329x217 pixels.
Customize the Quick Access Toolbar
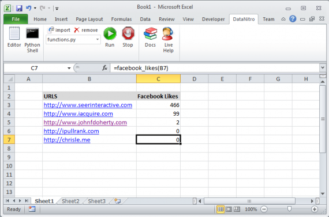57,9
